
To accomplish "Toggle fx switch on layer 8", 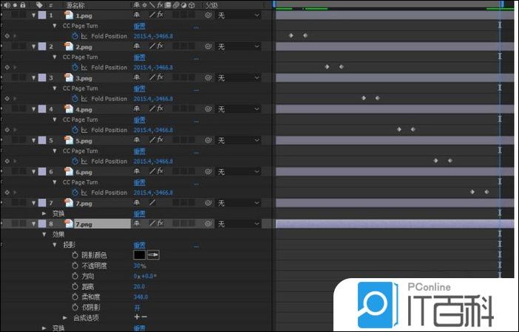I will pyautogui.click(x=160, y=224).
